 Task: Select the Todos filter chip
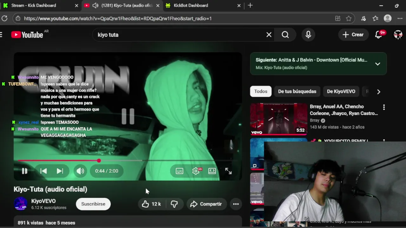click(x=261, y=91)
